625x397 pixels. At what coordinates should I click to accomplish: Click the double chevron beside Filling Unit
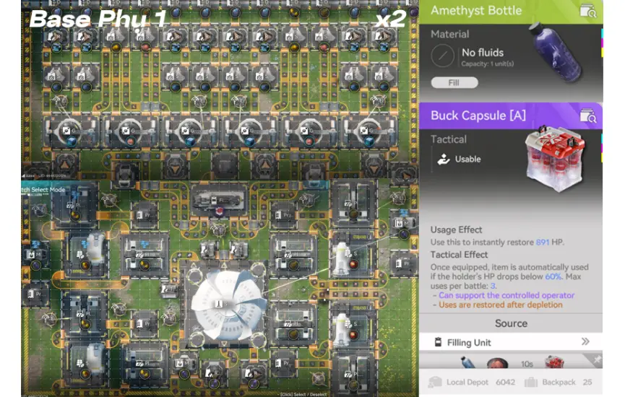(x=585, y=341)
